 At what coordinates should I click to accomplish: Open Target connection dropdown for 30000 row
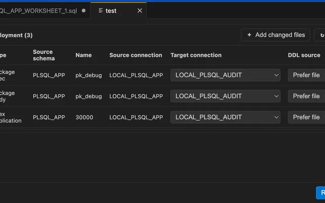(x=225, y=117)
